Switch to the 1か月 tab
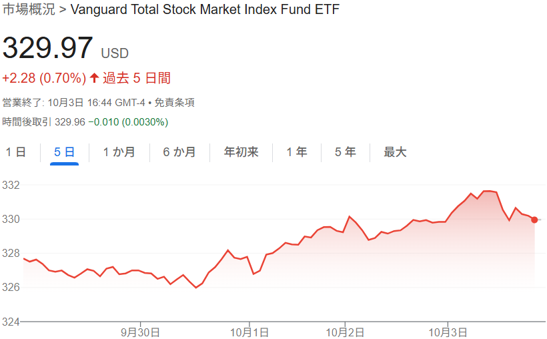 [x=119, y=152]
